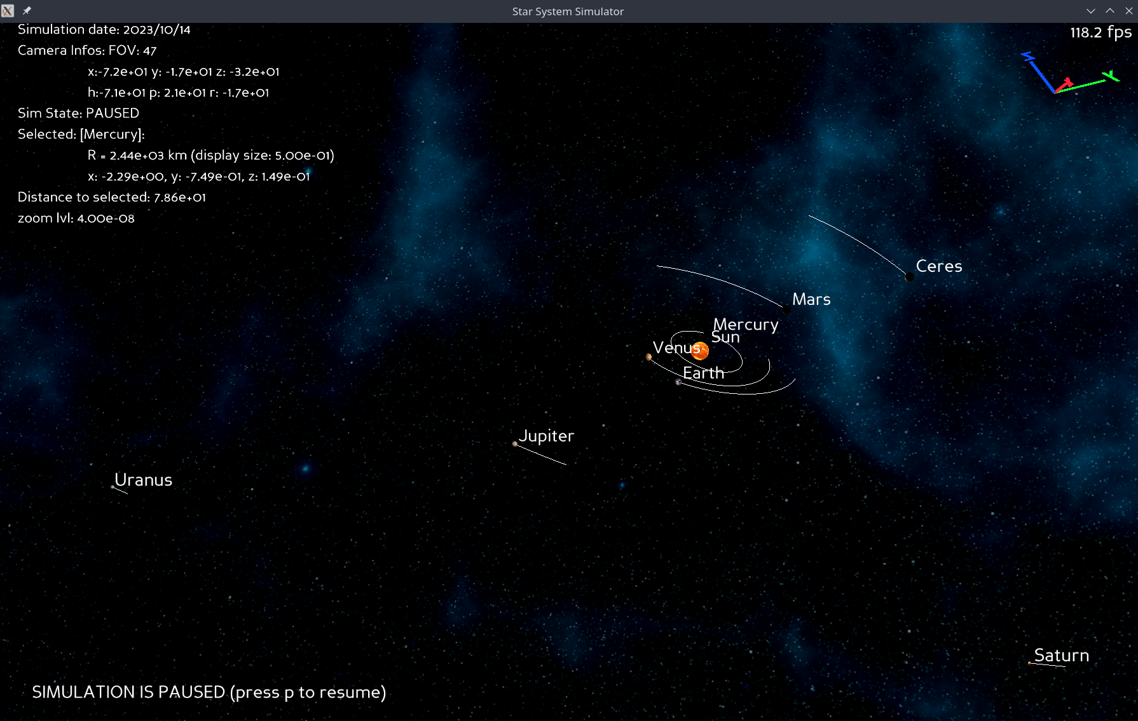Select the Venus planet marker

pos(648,357)
